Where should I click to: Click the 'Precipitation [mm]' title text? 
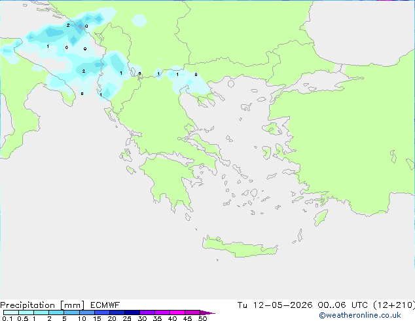[x=43, y=305]
